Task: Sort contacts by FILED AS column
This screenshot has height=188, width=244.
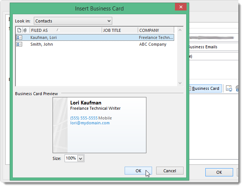Action: 66,30
